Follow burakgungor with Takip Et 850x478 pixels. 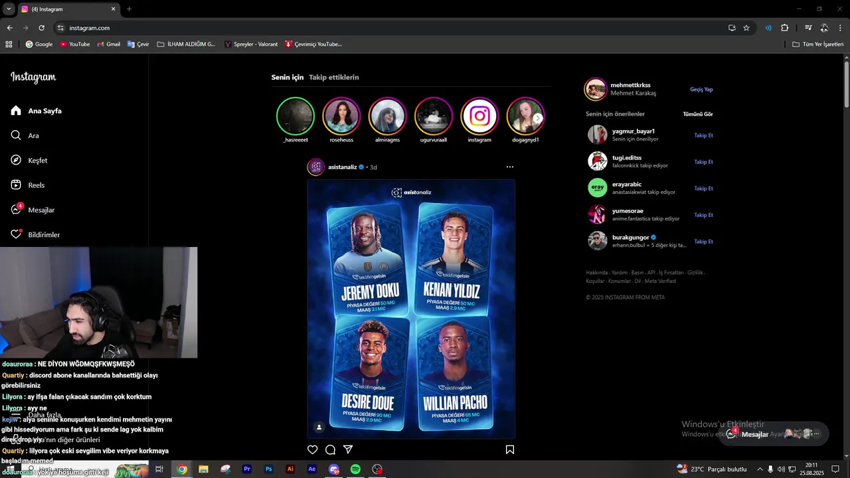coord(703,242)
